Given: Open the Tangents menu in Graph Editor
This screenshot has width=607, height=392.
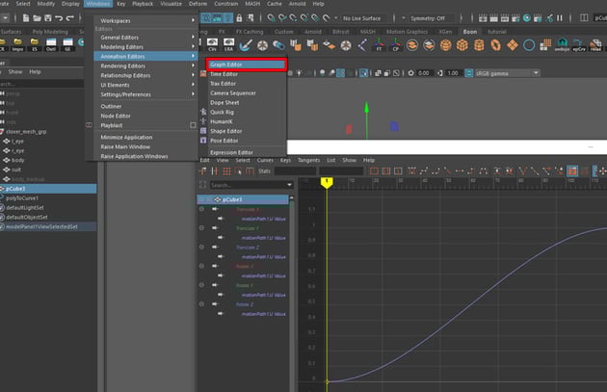Looking at the screenshot, I should (x=308, y=160).
